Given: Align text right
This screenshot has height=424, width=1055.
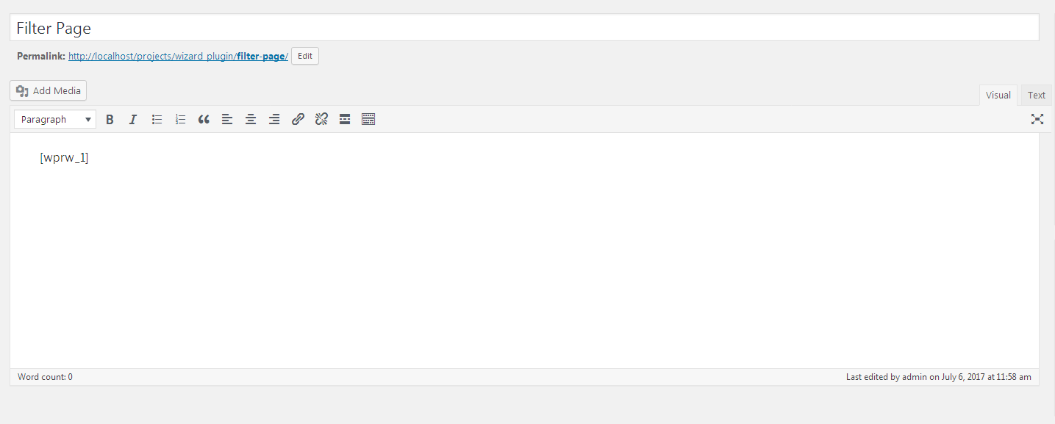Looking at the screenshot, I should (x=274, y=119).
